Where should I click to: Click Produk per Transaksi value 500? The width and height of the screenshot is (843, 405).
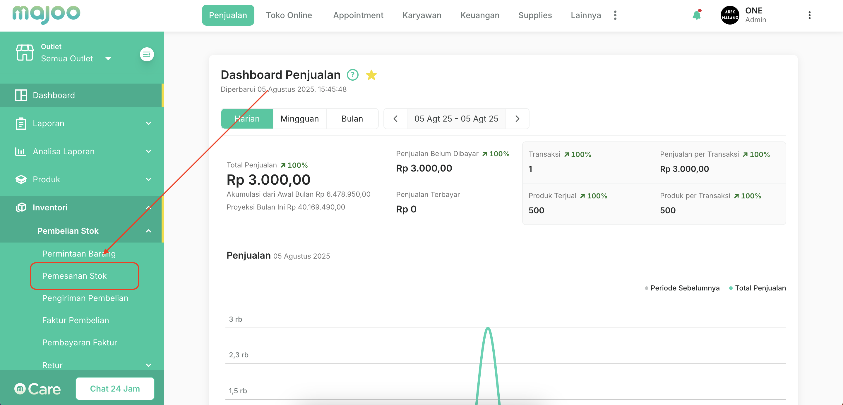[x=668, y=211]
